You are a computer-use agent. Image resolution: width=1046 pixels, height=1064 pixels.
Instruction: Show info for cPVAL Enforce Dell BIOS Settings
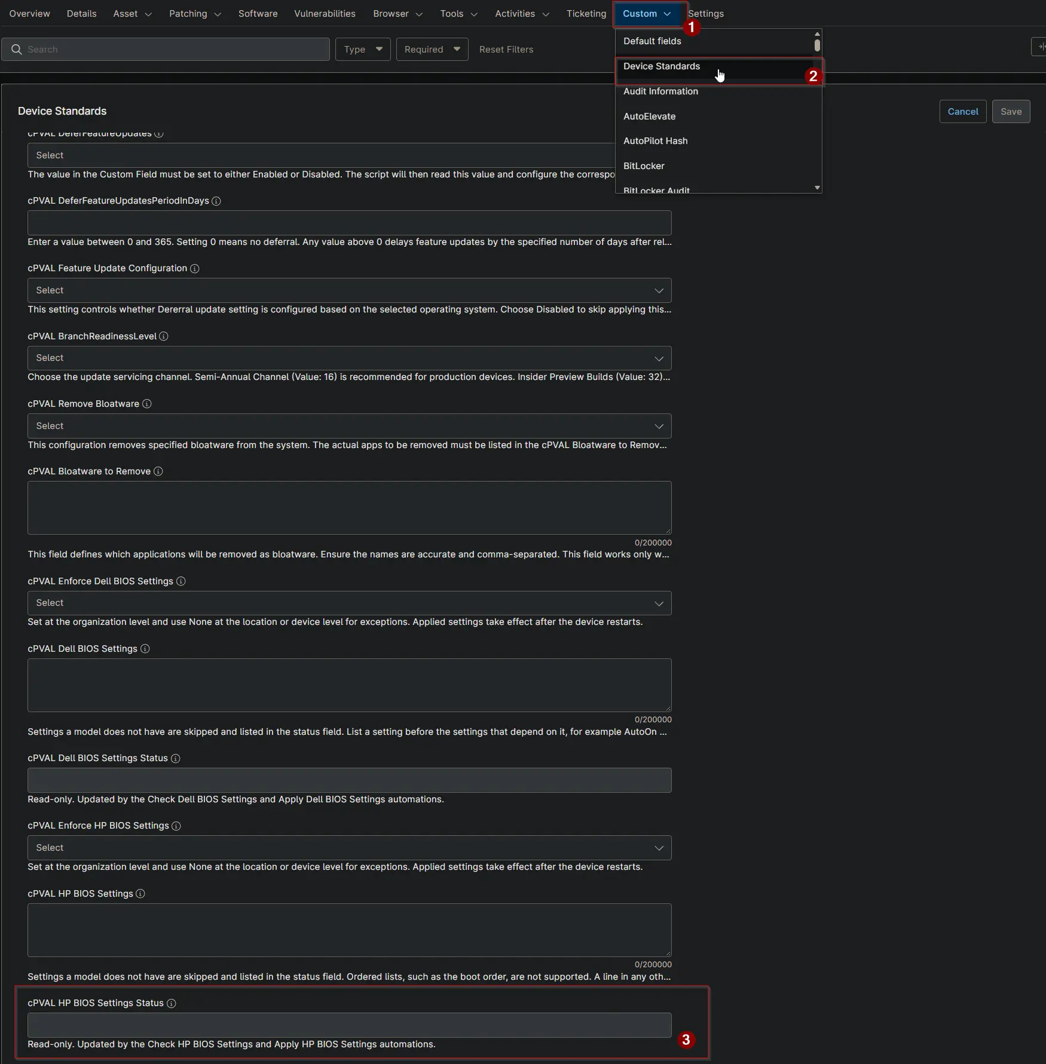(x=181, y=581)
